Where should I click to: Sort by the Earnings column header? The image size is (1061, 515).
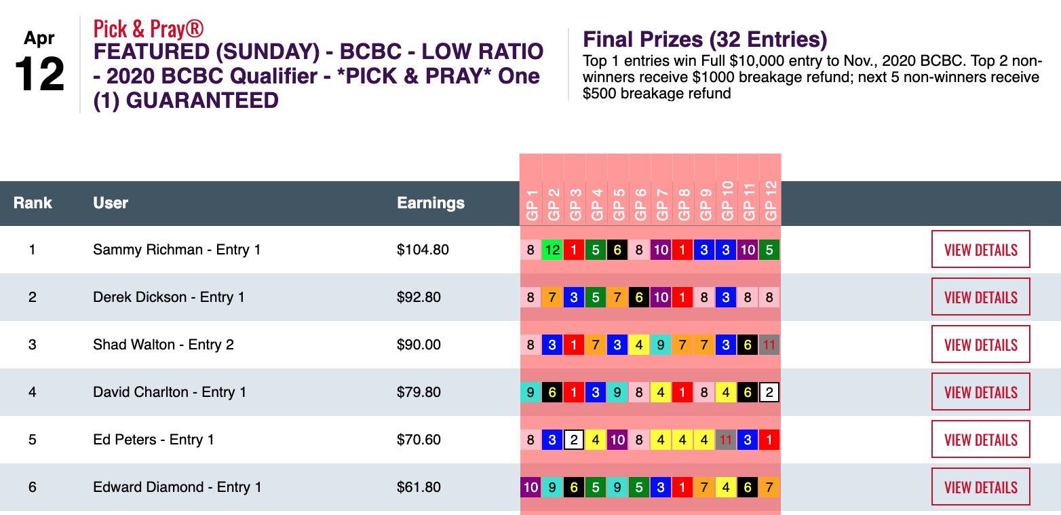tap(431, 203)
